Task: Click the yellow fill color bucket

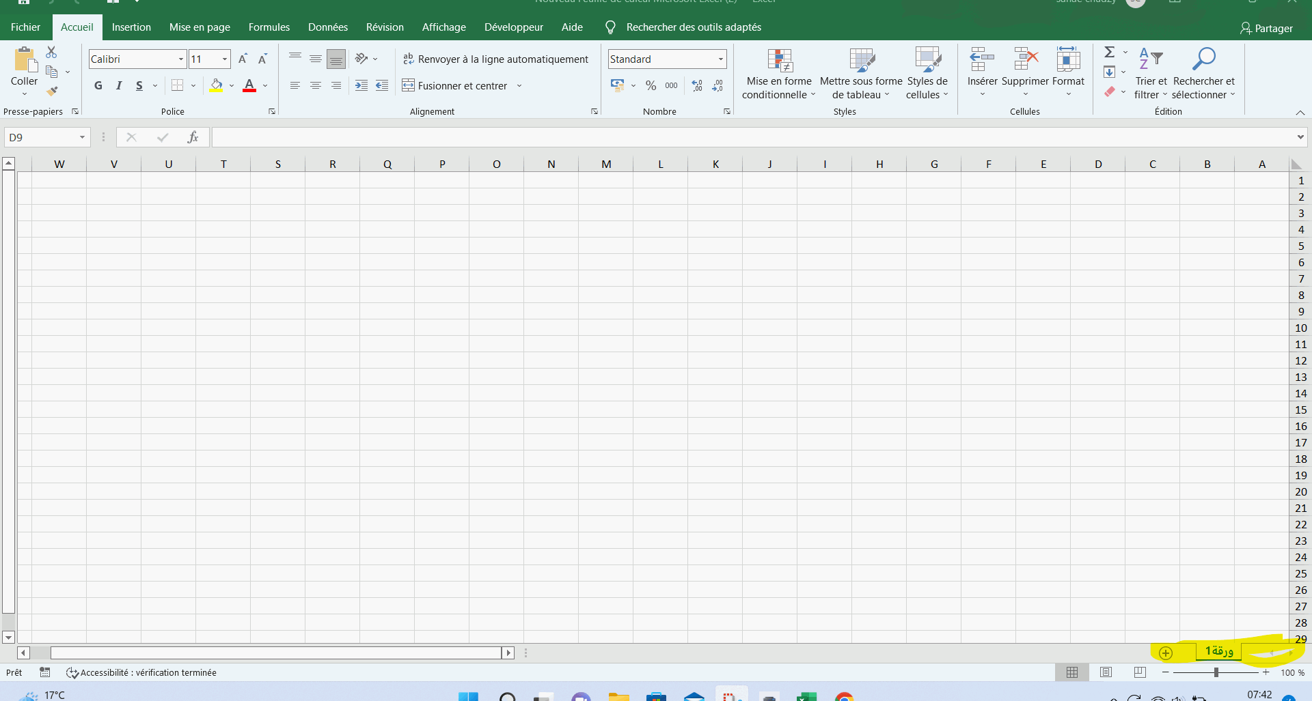Action: (x=216, y=85)
